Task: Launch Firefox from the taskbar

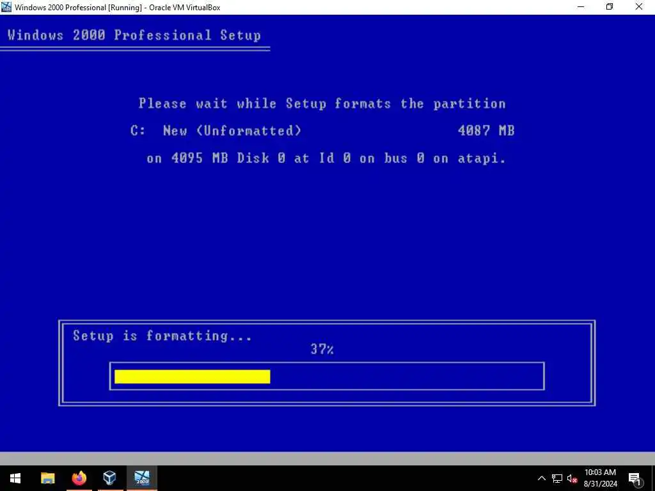Action: tap(79, 478)
